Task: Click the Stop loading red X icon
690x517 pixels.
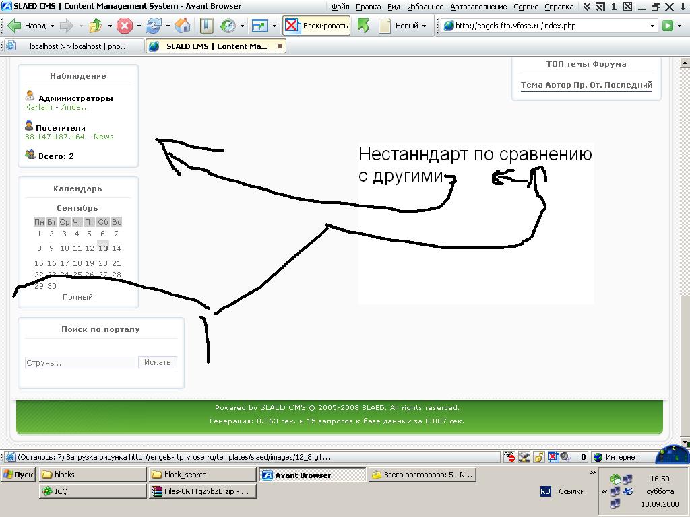Action: (x=125, y=26)
